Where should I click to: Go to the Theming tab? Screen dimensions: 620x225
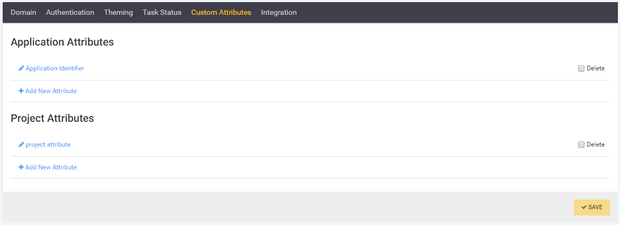pyautogui.click(x=118, y=12)
